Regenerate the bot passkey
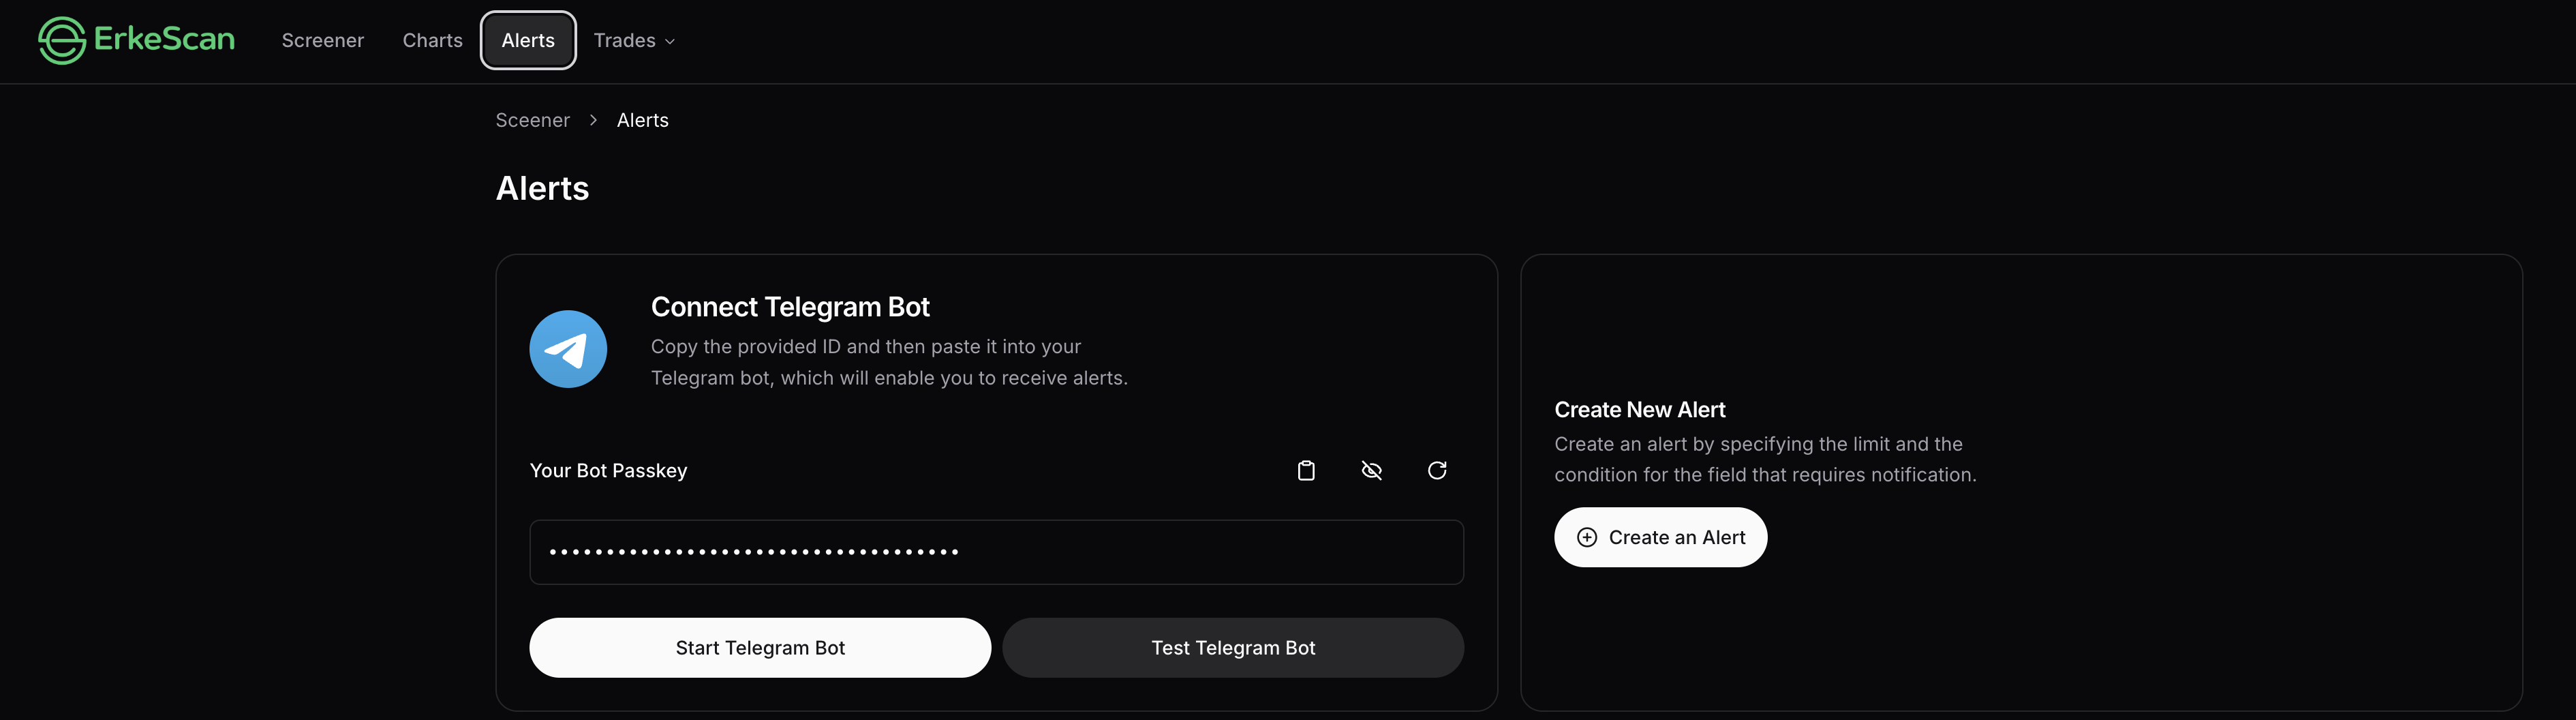This screenshot has width=2576, height=720. click(1437, 470)
